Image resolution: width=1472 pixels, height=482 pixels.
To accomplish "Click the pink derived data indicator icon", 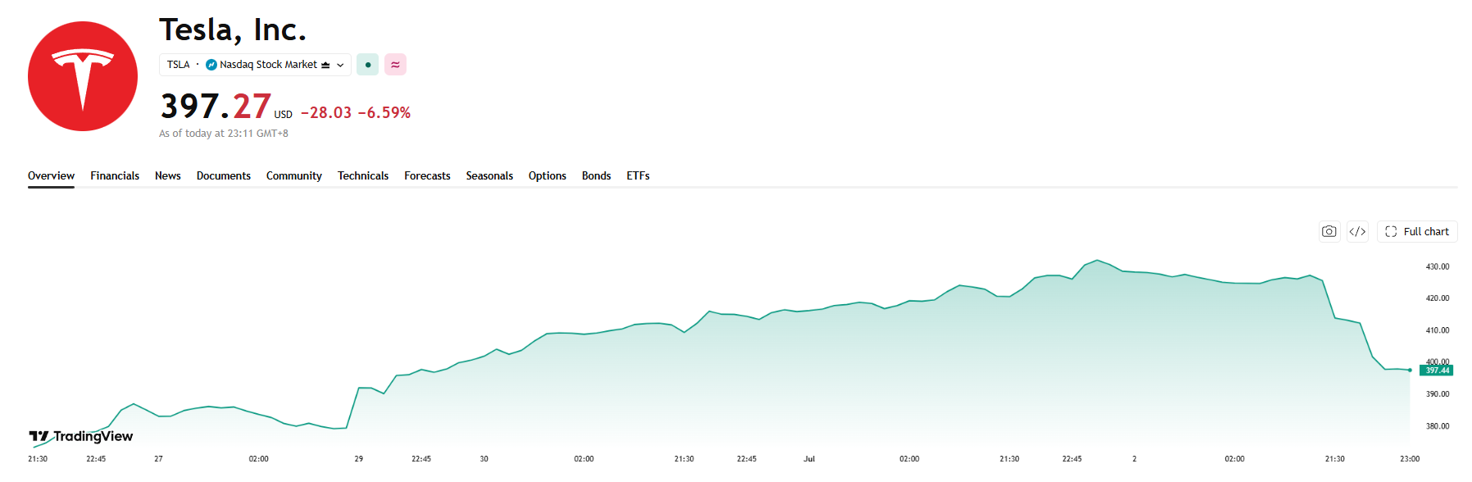I will coord(395,65).
